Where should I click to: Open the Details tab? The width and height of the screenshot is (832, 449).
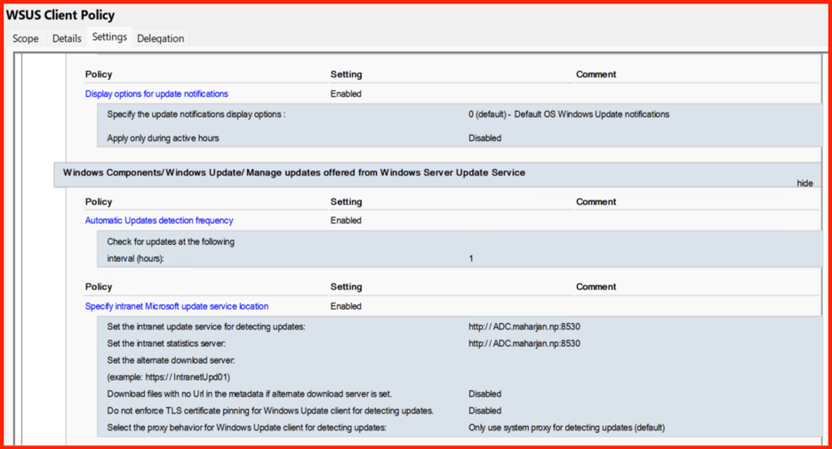[x=67, y=38]
